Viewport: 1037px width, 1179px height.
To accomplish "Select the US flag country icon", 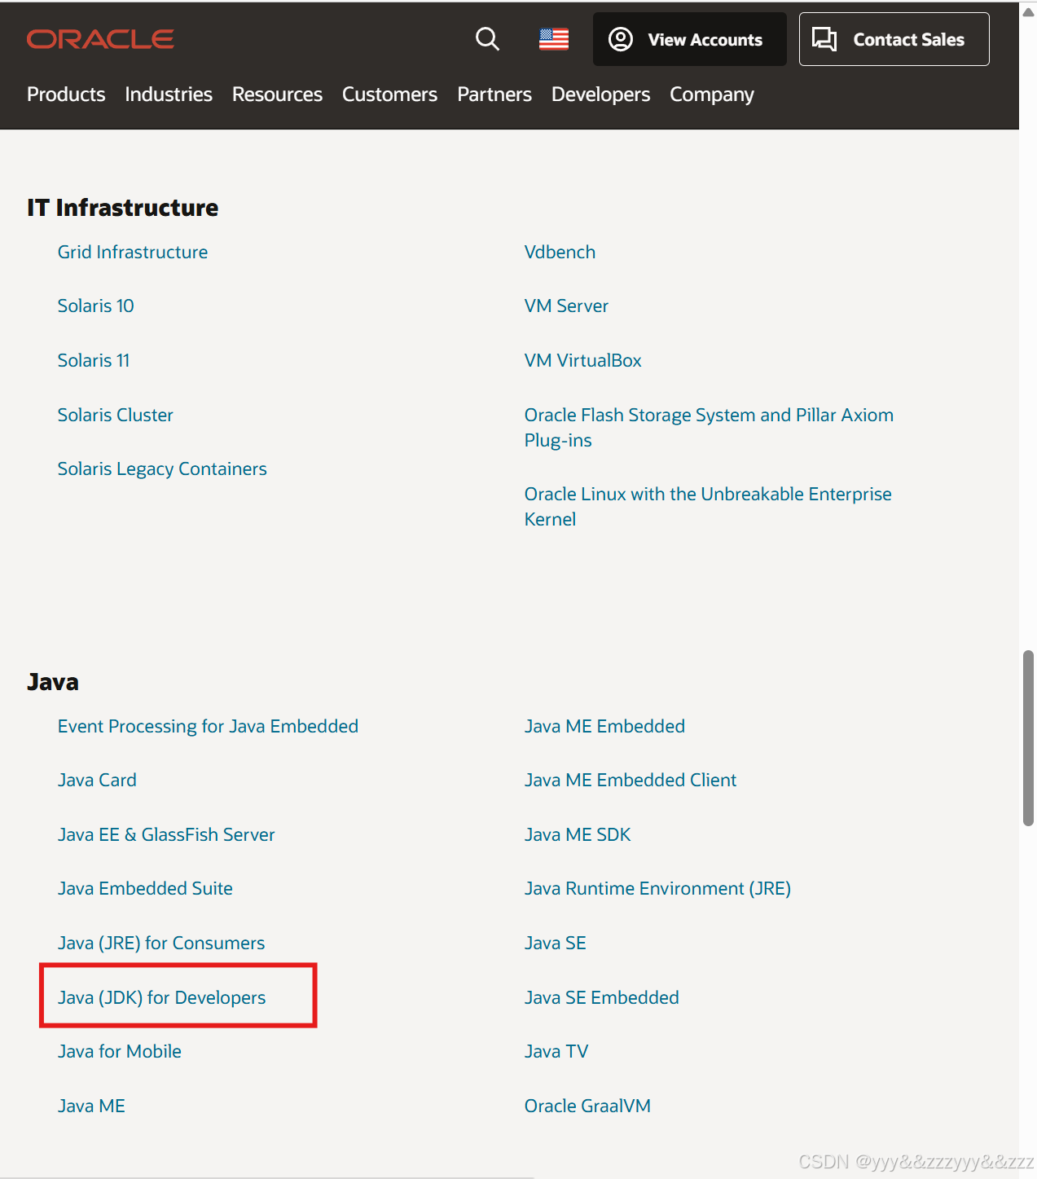I will tap(554, 39).
